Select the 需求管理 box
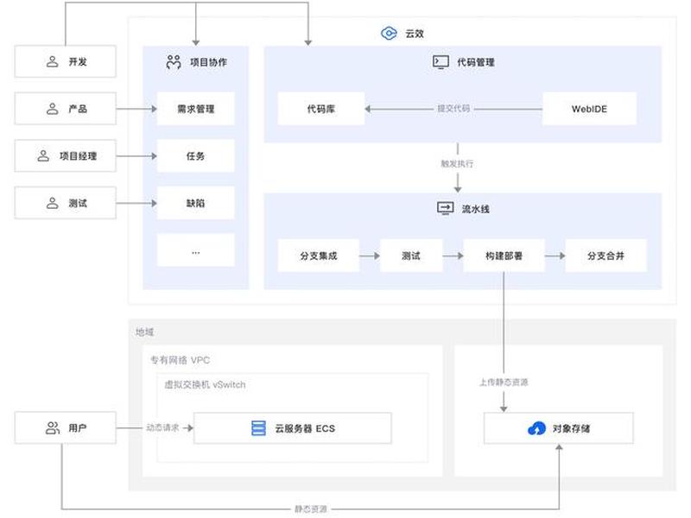Image resolution: width=691 pixels, height=518 pixels. (x=196, y=109)
